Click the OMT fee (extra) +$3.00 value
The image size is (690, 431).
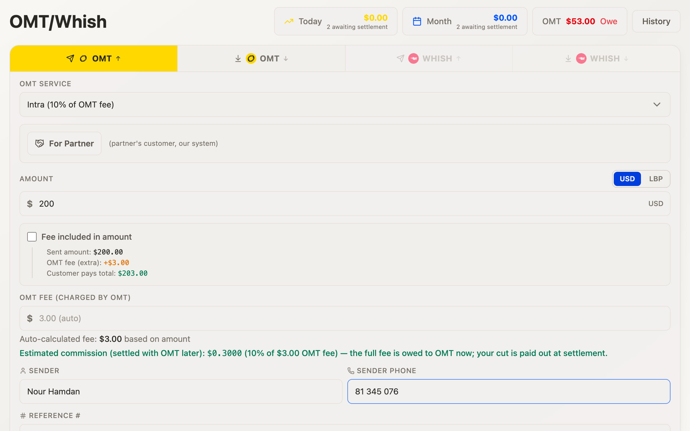click(116, 263)
